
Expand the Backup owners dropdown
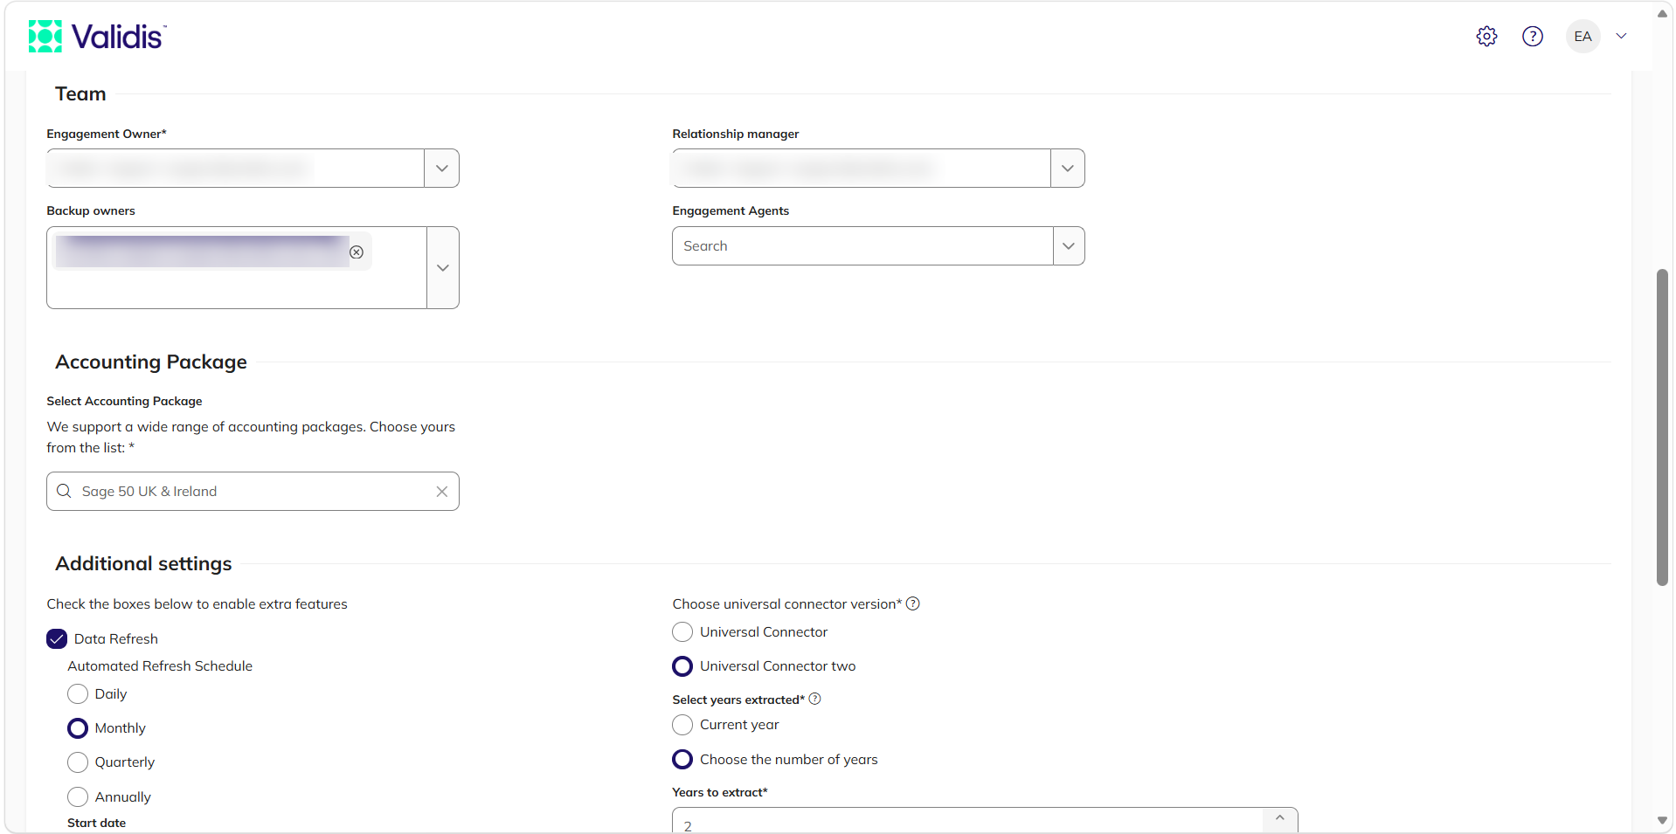point(443,267)
